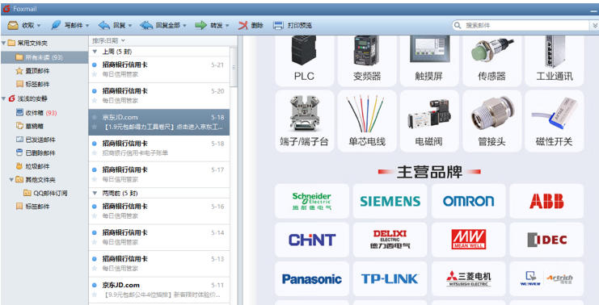599x305 pixels.
Task: Click the PLC product image
Action: tap(304, 49)
